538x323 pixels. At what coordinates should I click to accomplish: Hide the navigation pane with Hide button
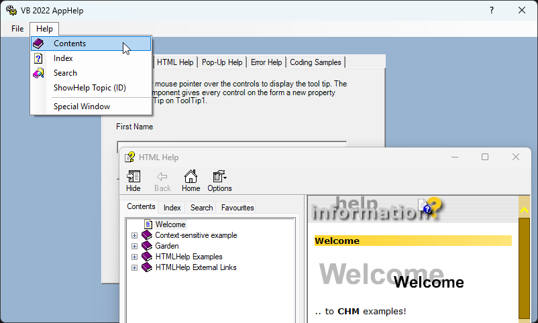(x=133, y=181)
